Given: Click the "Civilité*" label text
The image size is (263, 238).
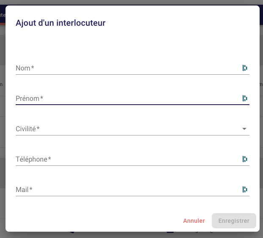Looking at the screenshot, I should [28, 129].
